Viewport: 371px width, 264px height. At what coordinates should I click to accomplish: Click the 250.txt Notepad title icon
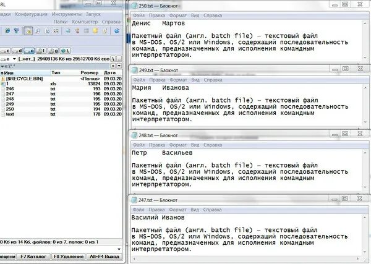coord(134,6)
